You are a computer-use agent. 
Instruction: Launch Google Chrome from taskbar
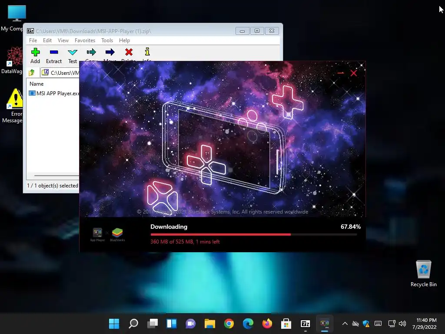(x=229, y=324)
